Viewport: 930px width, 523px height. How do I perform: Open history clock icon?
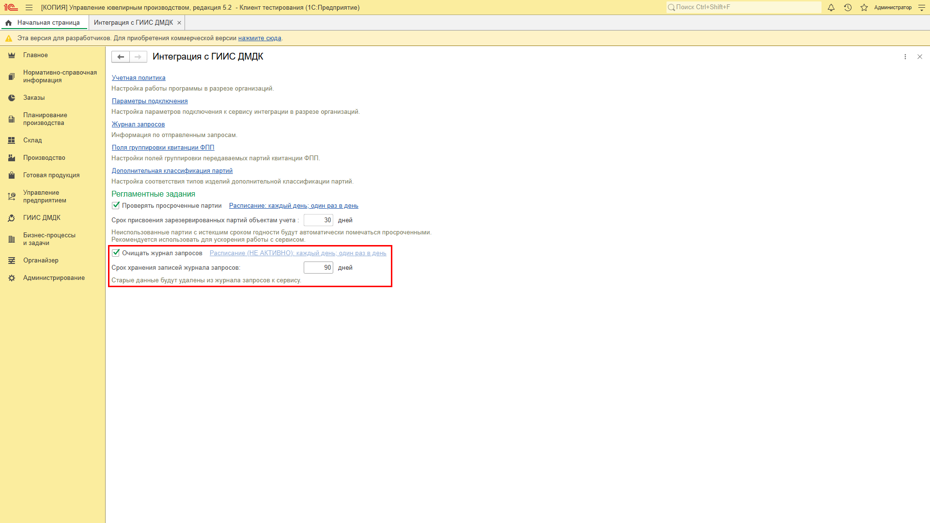848,7
